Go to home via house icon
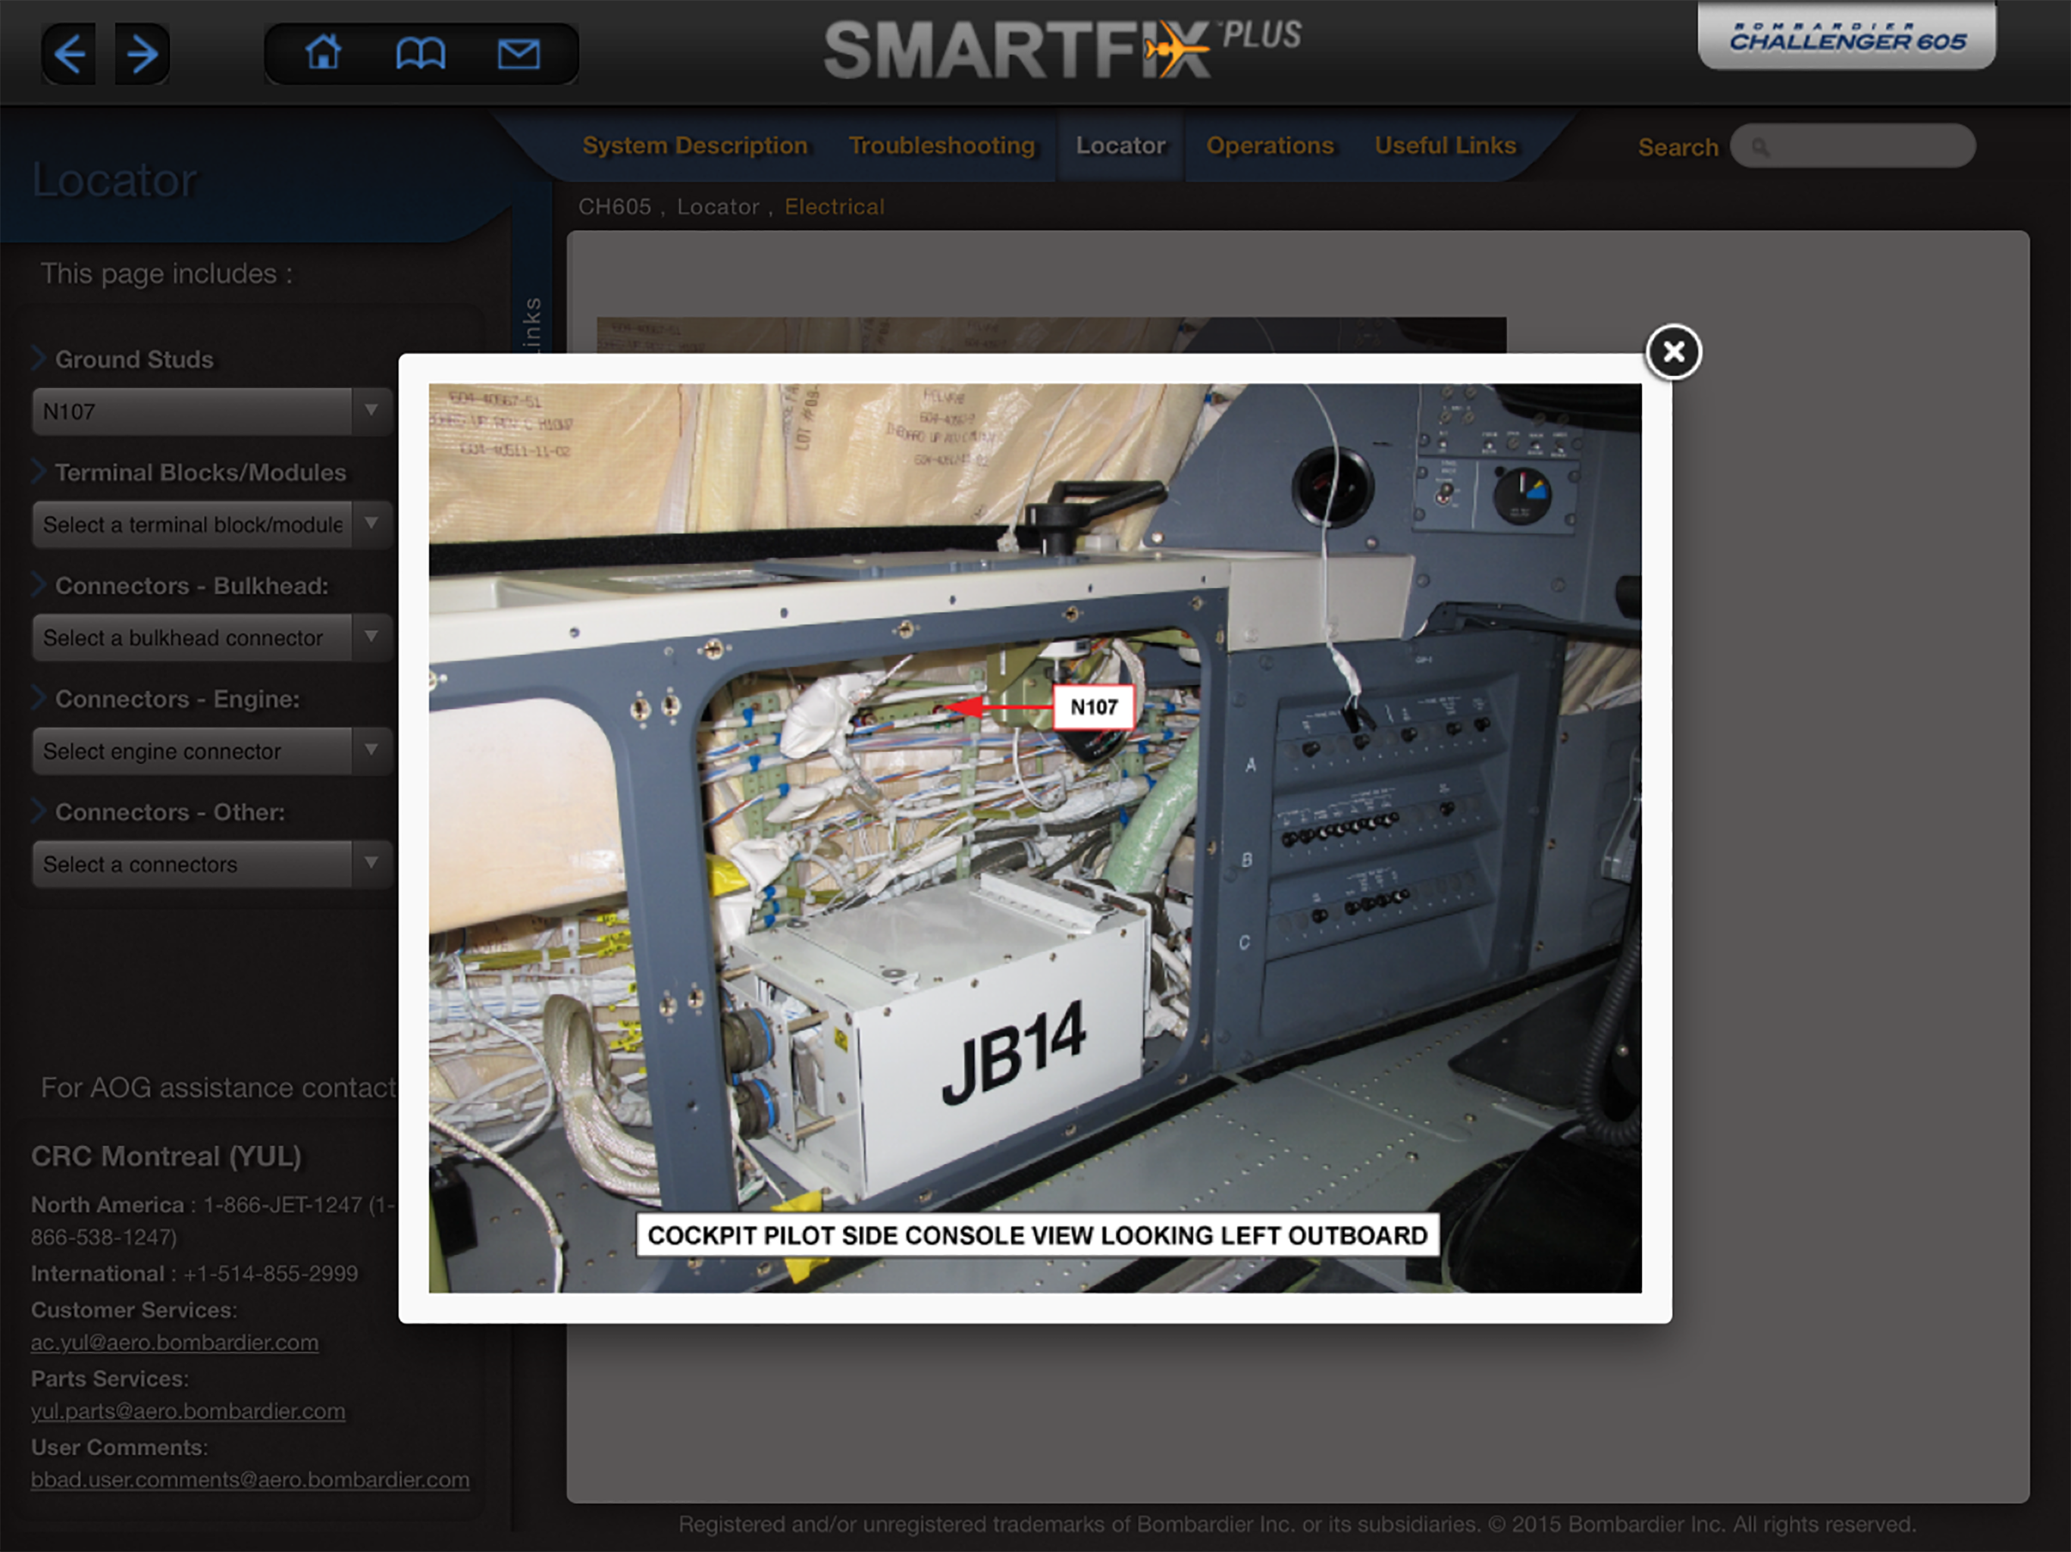 (x=324, y=52)
